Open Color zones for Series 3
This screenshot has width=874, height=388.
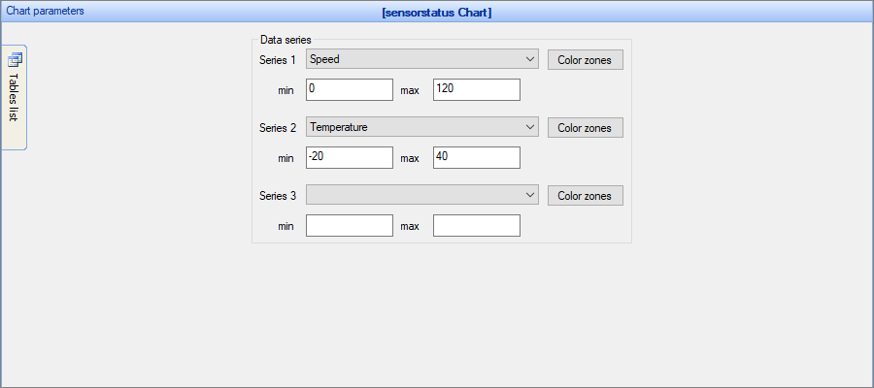coord(586,195)
